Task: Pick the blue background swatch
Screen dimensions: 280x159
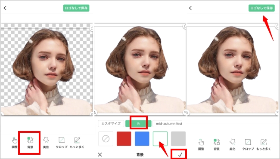Action: point(142,139)
